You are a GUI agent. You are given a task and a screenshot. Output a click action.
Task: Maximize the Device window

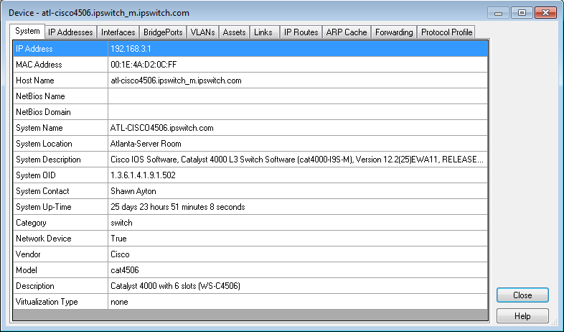tap(522, 13)
